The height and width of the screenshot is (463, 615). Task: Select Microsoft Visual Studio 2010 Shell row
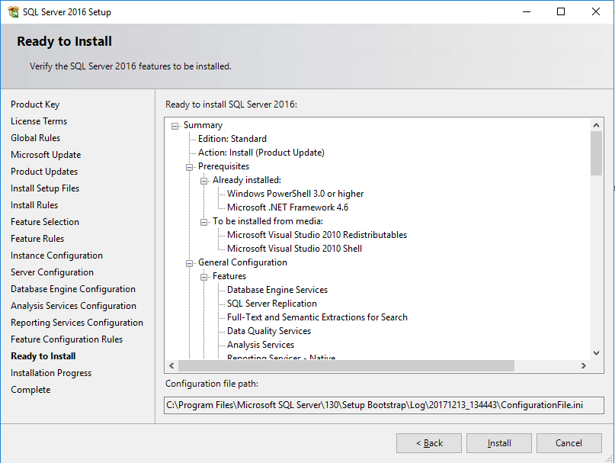(x=295, y=249)
